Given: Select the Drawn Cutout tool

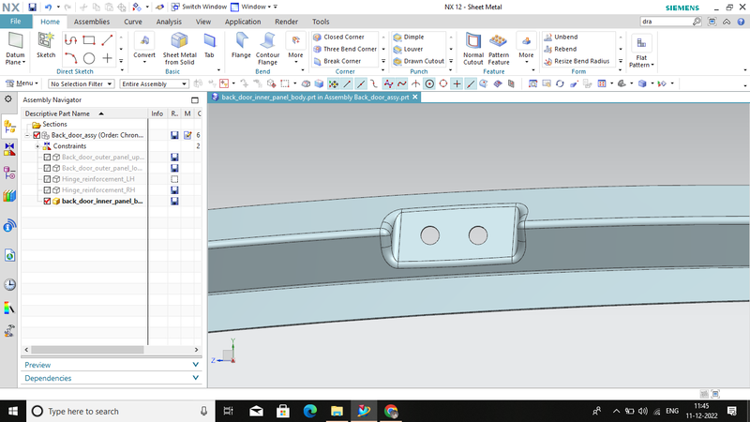Looking at the screenshot, I should (x=418, y=61).
